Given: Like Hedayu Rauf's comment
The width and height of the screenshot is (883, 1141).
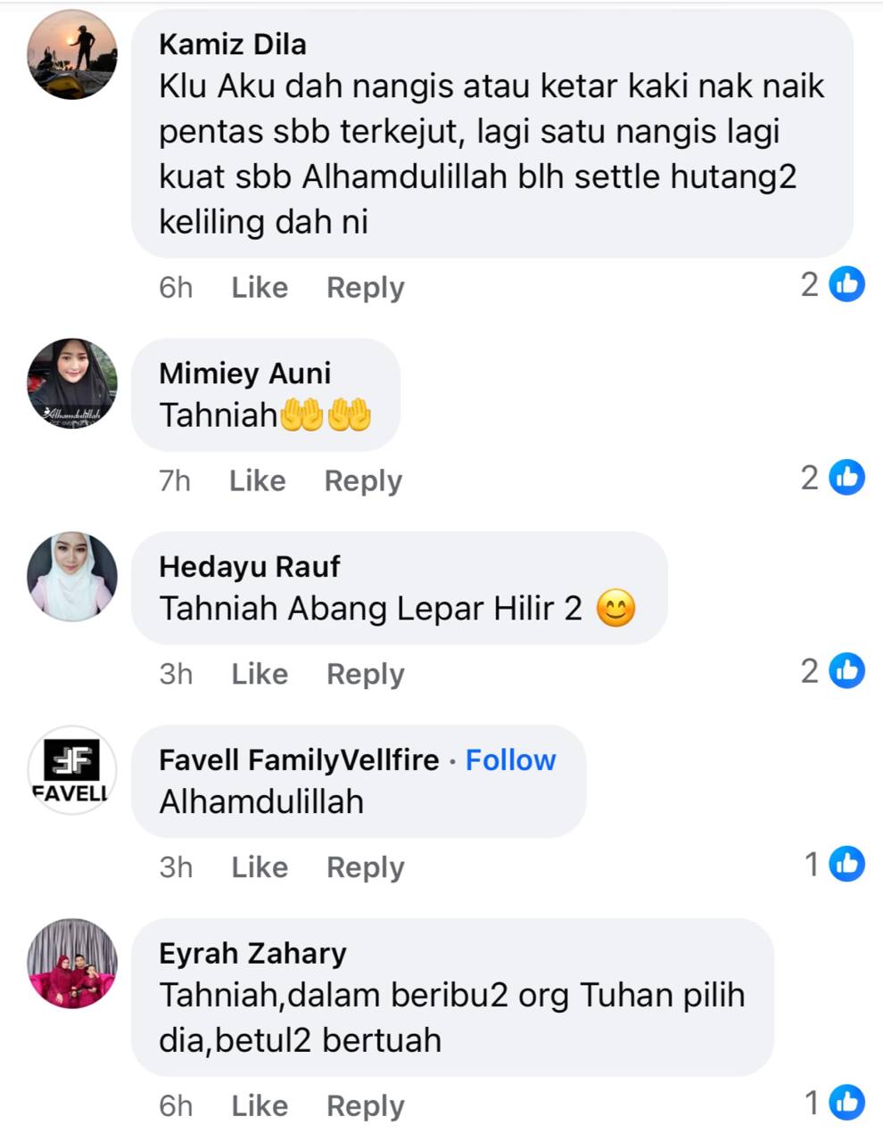Looking at the screenshot, I should (x=260, y=674).
